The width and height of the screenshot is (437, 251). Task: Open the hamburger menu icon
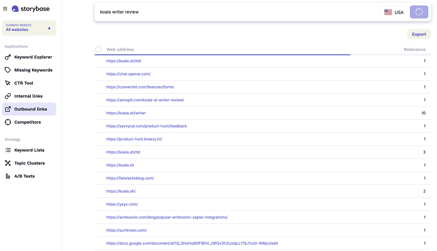[5, 9]
